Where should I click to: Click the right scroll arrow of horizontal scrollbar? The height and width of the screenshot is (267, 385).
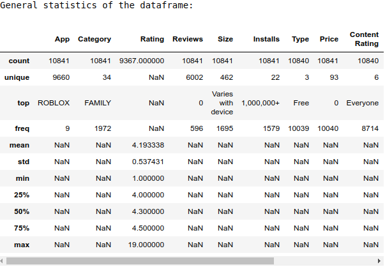coord(379,261)
